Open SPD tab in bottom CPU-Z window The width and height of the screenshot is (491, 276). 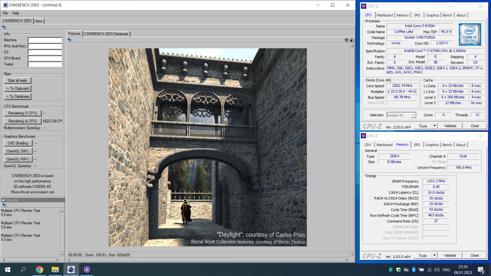click(x=417, y=145)
